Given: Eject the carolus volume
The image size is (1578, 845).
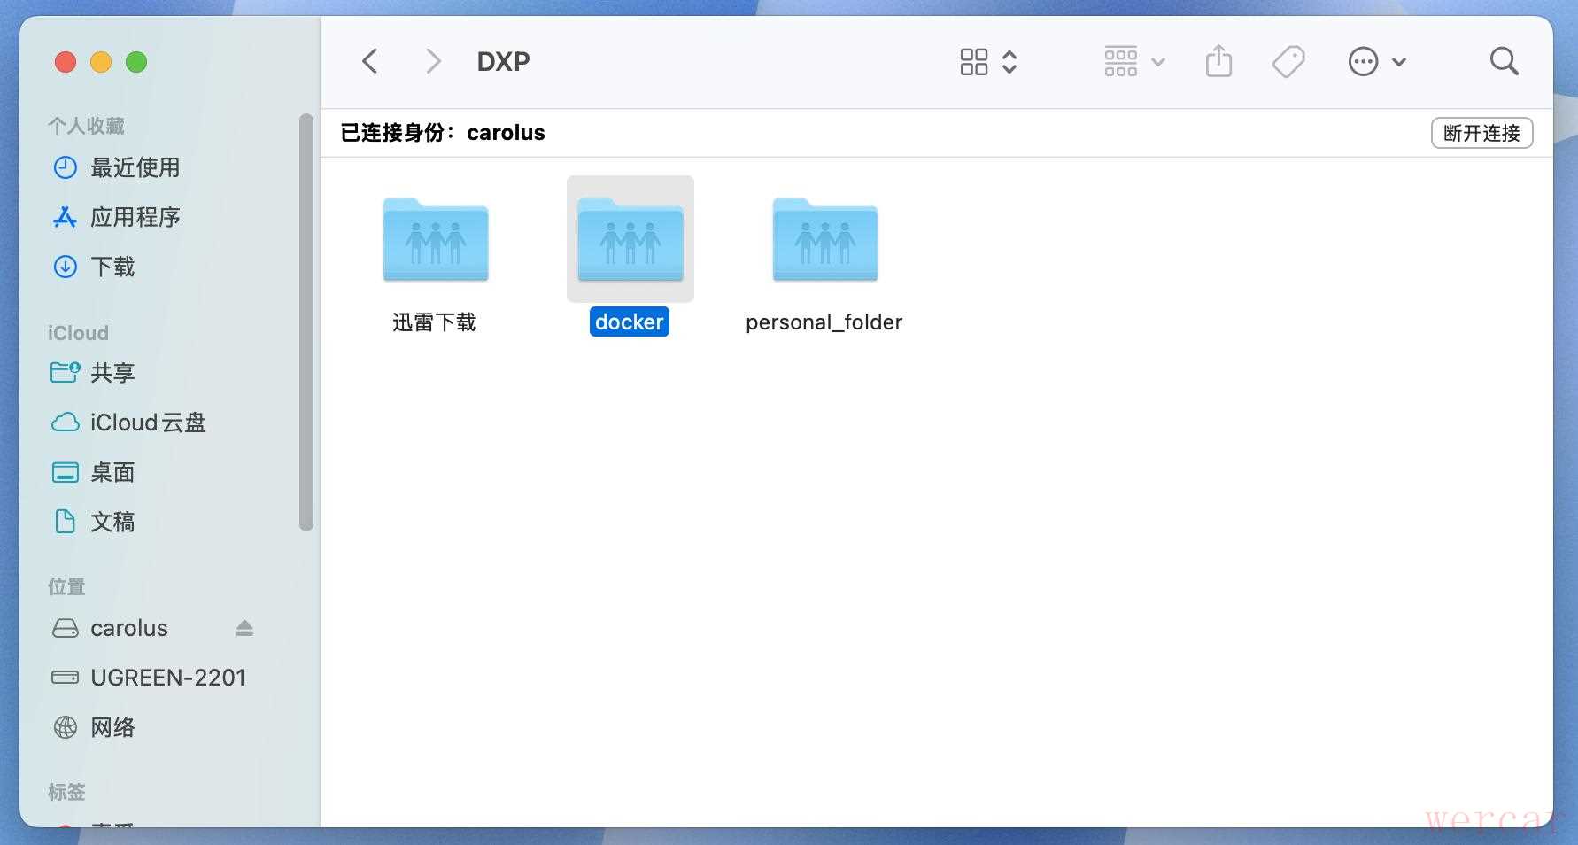Looking at the screenshot, I should 245,628.
